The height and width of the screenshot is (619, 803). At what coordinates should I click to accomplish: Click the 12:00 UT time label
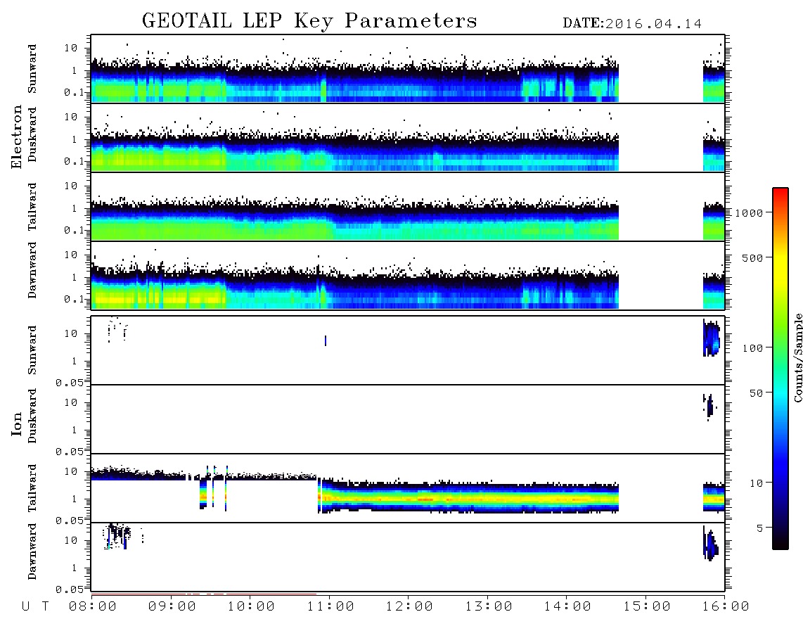click(410, 607)
